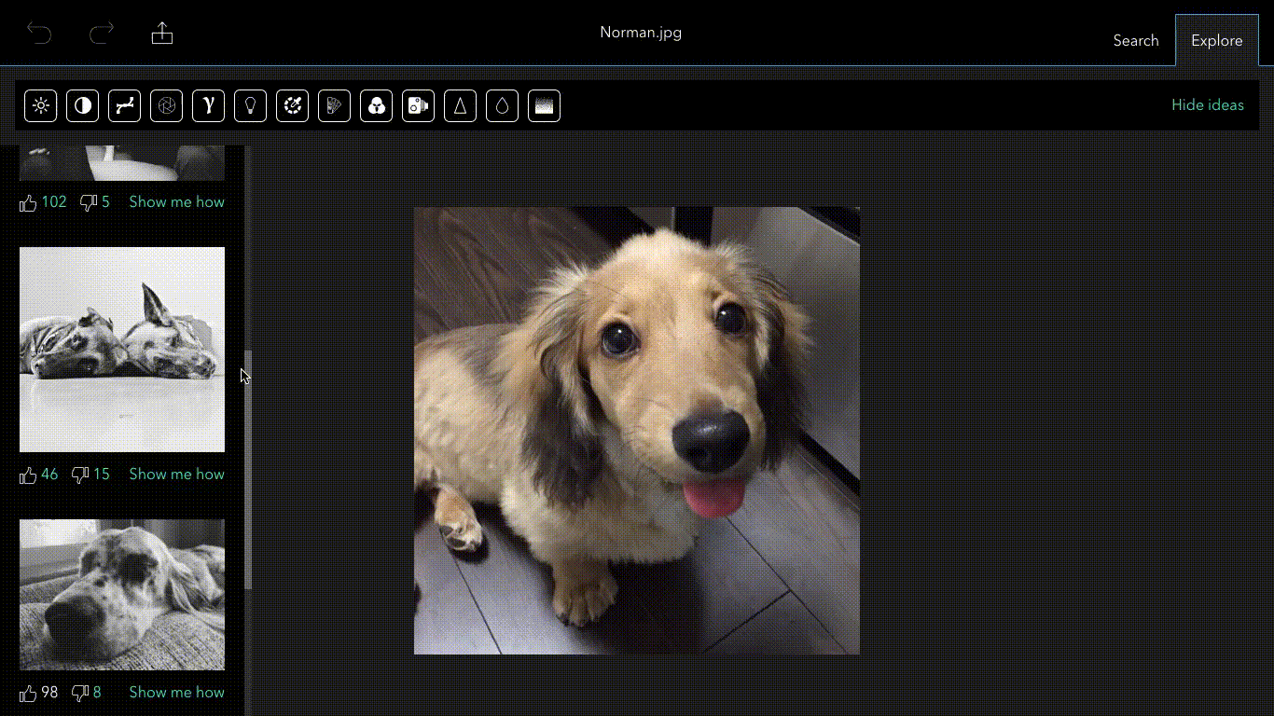
Task: Switch to the Search tab
Action: (x=1135, y=40)
